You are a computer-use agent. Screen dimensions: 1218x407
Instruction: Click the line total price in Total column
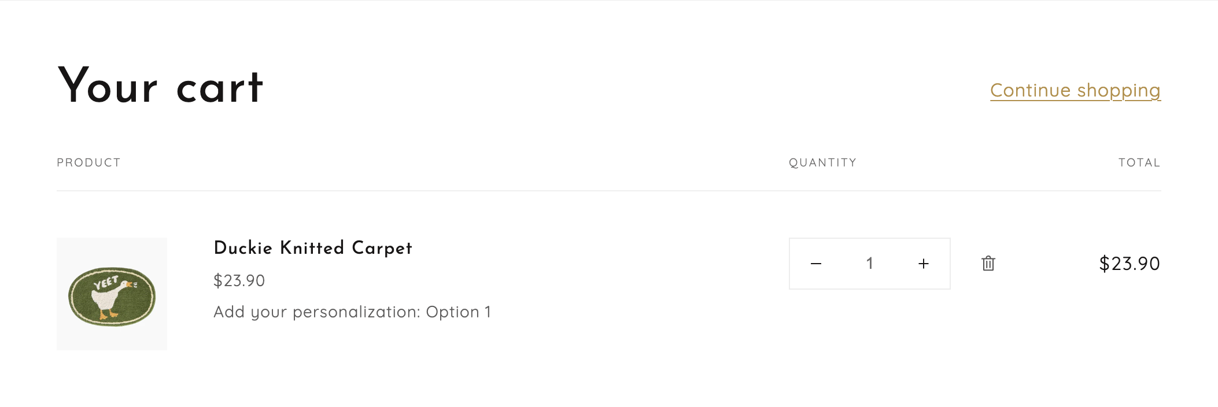tap(1129, 264)
